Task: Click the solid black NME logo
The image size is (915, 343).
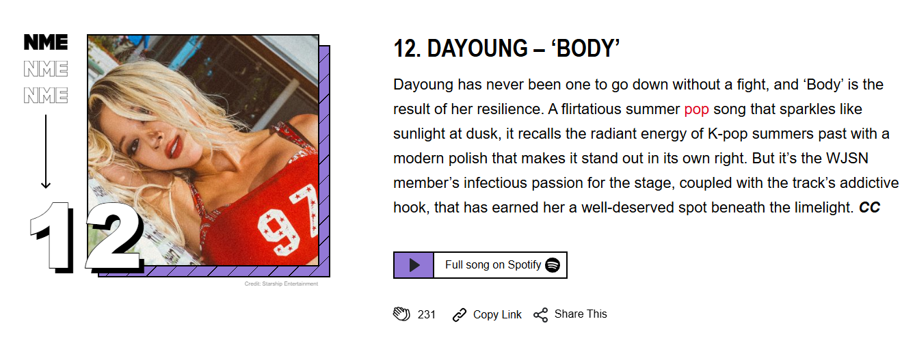Action: coord(46,42)
